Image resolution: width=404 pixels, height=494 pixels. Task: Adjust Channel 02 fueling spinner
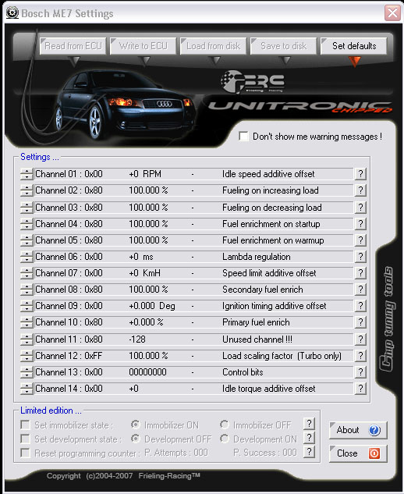point(27,190)
